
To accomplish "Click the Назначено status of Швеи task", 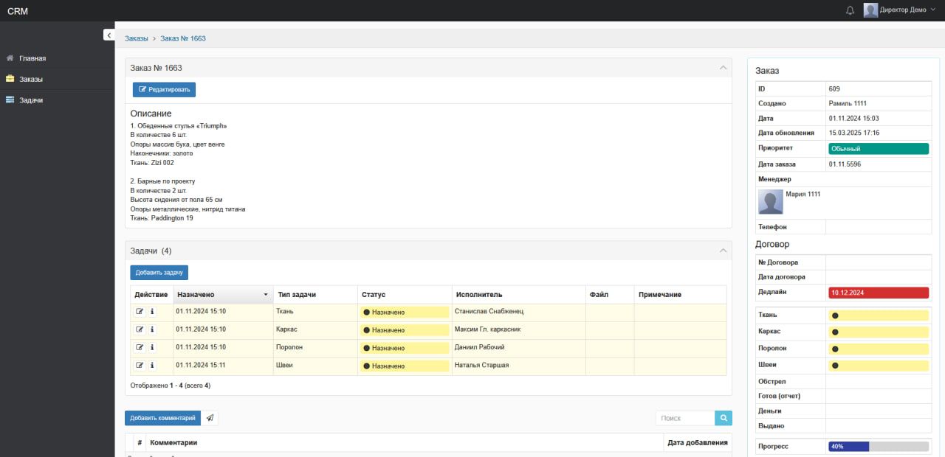I will pos(405,366).
